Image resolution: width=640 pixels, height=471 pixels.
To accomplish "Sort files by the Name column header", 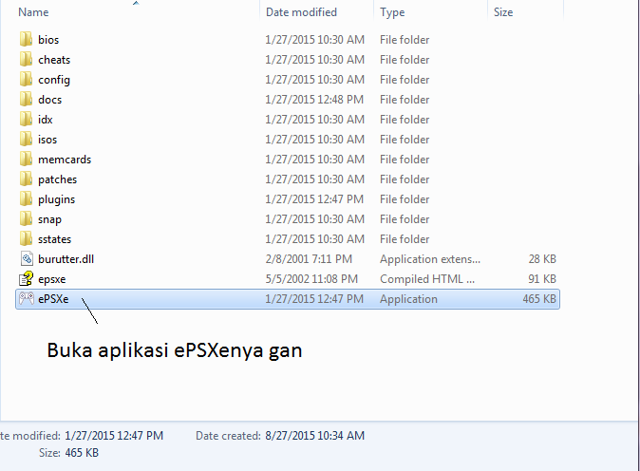I will click(x=33, y=12).
